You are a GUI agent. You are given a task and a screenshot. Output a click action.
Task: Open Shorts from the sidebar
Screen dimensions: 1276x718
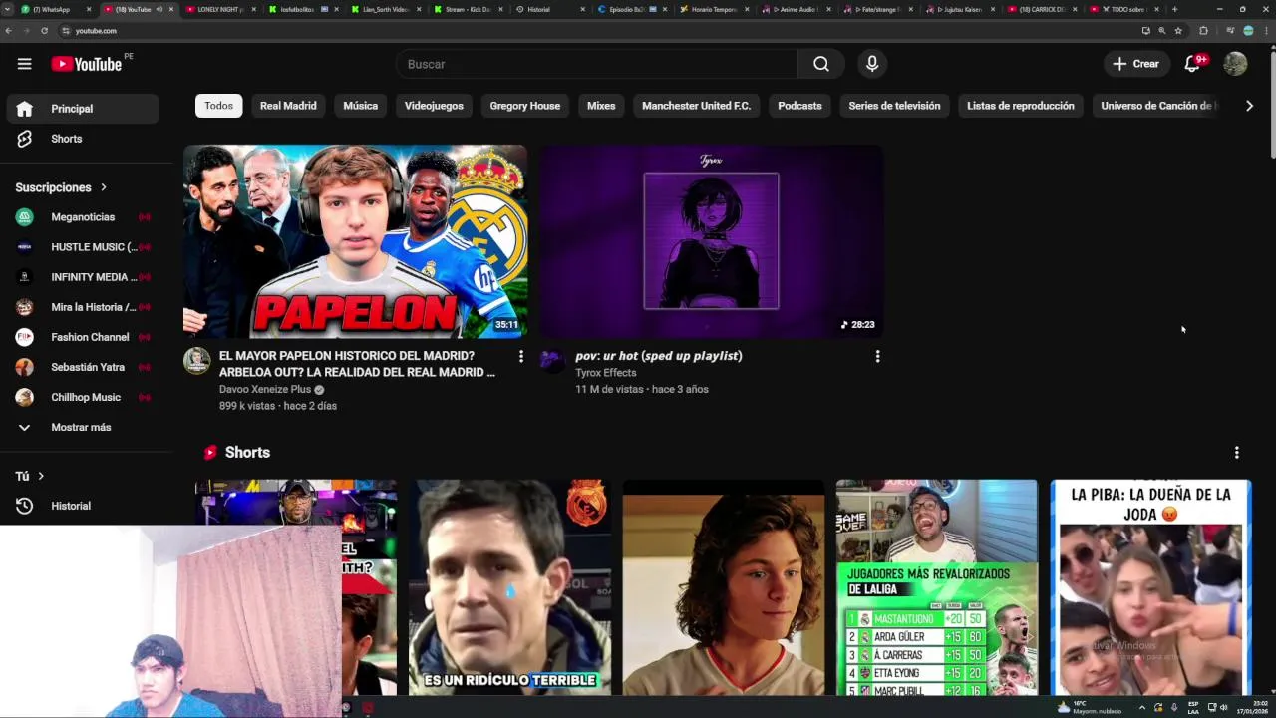pyautogui.click(x=83, y=139)
